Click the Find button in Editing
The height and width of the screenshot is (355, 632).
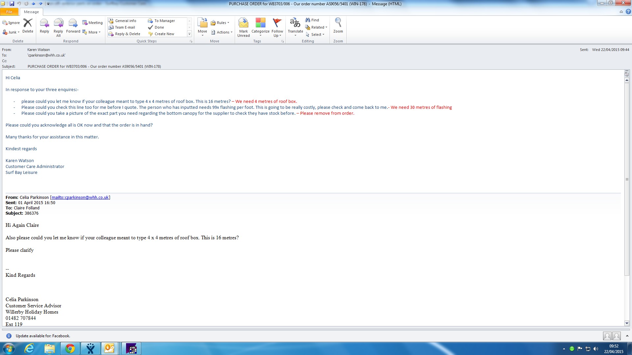click(x=312, y=20)
